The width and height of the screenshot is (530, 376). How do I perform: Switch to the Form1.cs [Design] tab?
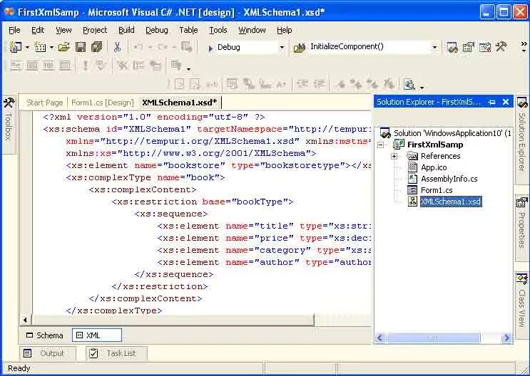[x=103, y=103]
